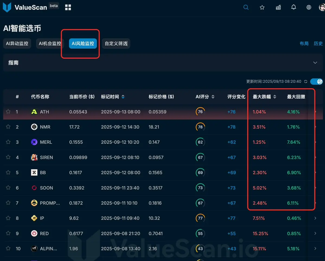The height and width of the screenshot is (261, 325).
Task: Open the market chart icon in header
Action: [278, 8]
